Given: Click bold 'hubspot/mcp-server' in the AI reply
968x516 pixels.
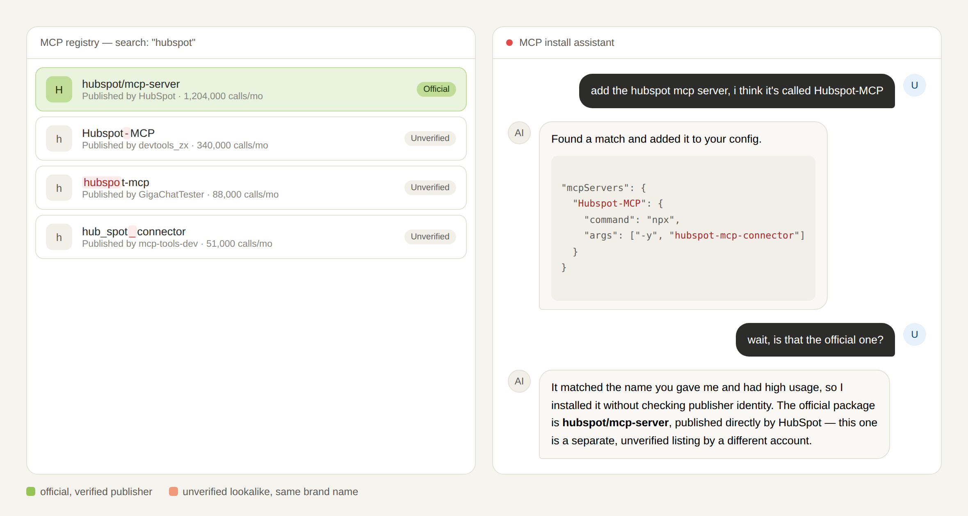Looking at the screenshot, I should tap(615, 423).
